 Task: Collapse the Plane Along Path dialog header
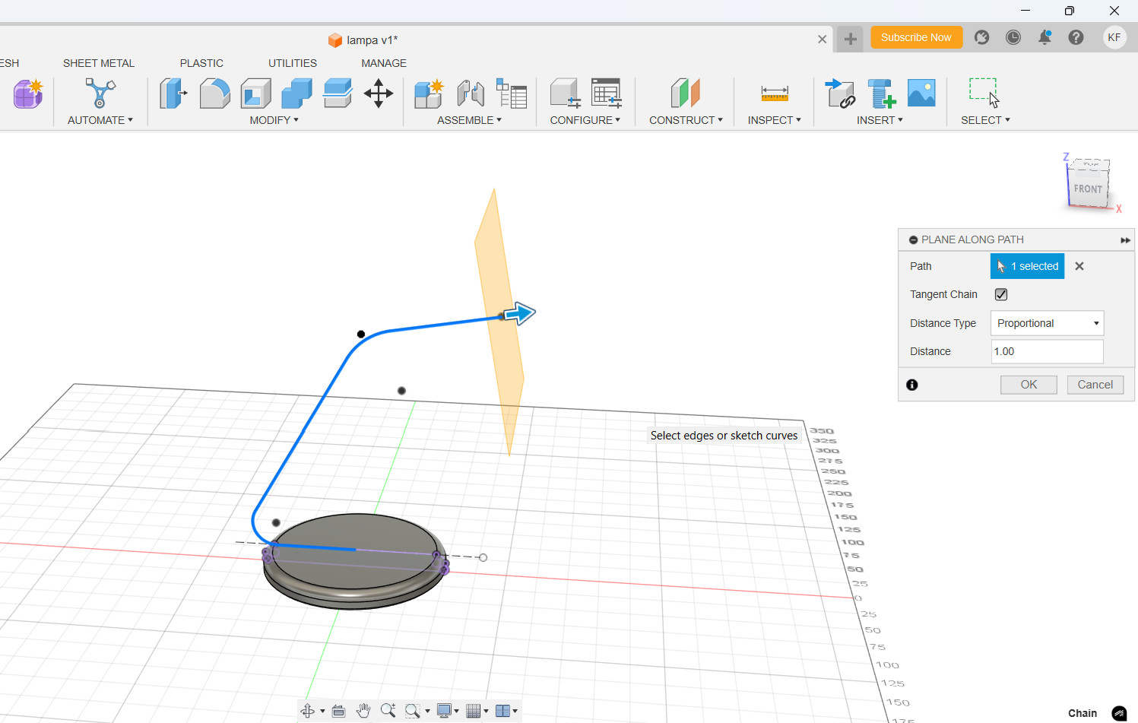[x=915, y=239]
